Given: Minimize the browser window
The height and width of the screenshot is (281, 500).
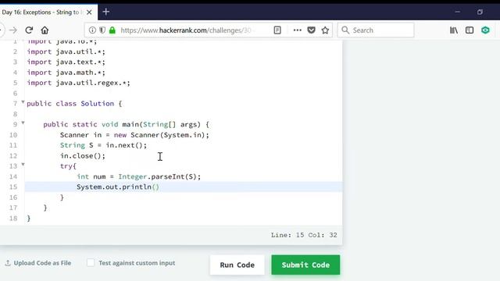Looking at the screenshot, I should pos(458,12).
